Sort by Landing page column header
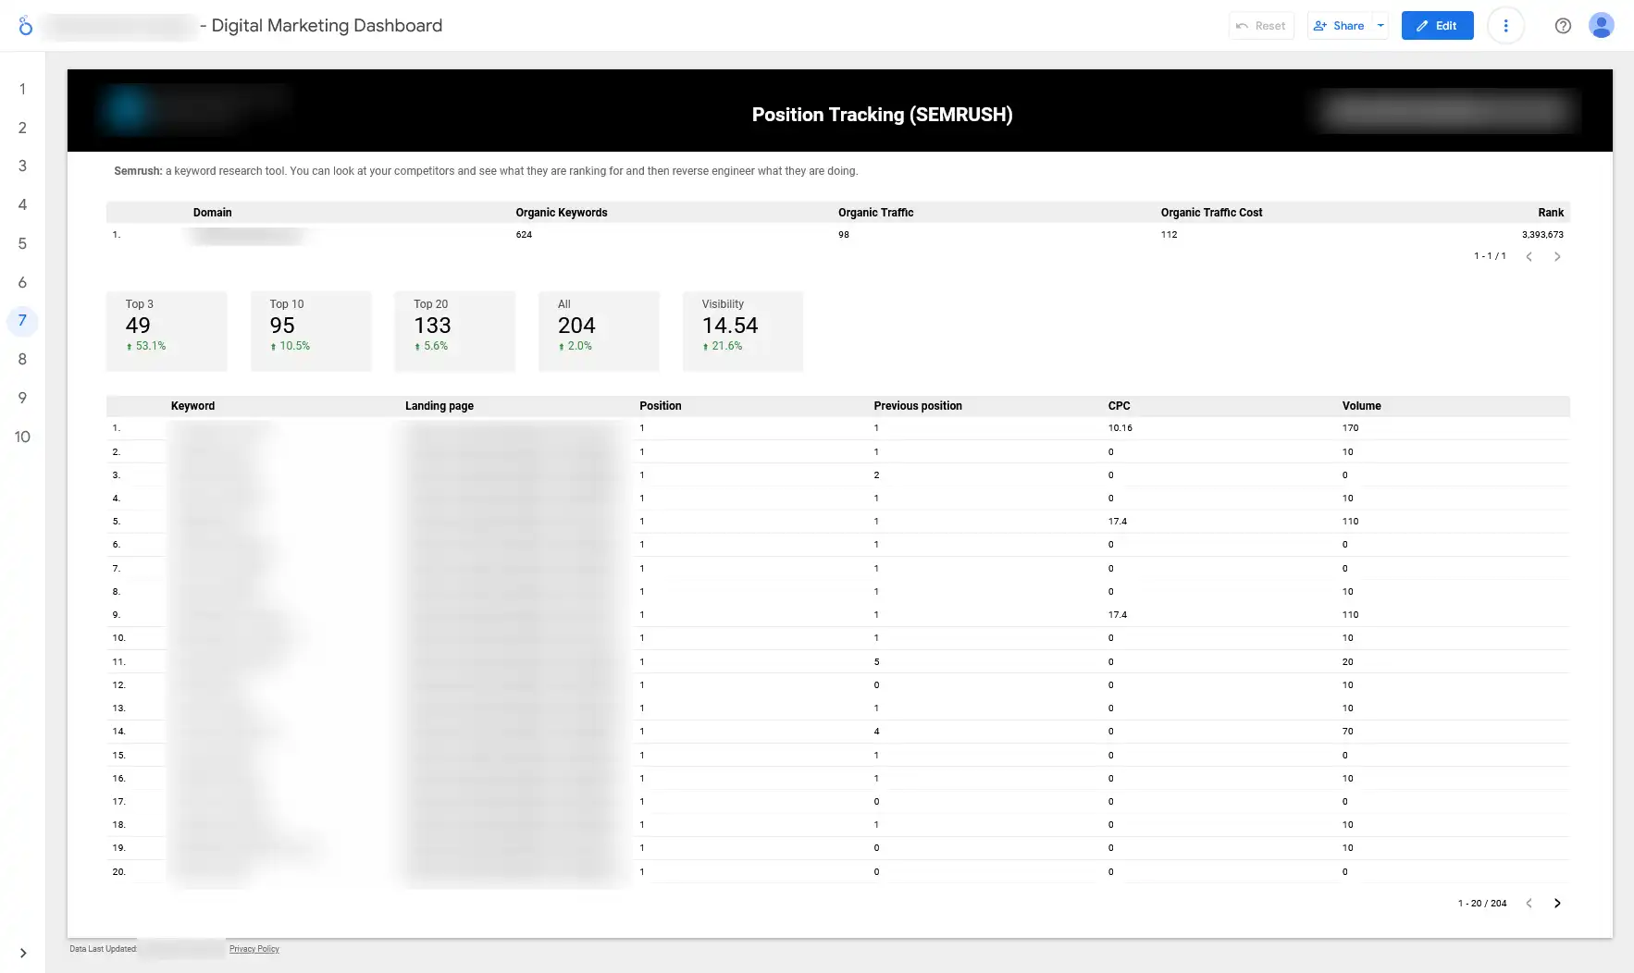 coord(439,406)
